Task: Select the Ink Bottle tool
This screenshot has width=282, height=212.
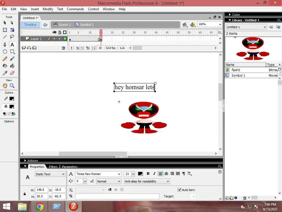Action: coord(5,66)
